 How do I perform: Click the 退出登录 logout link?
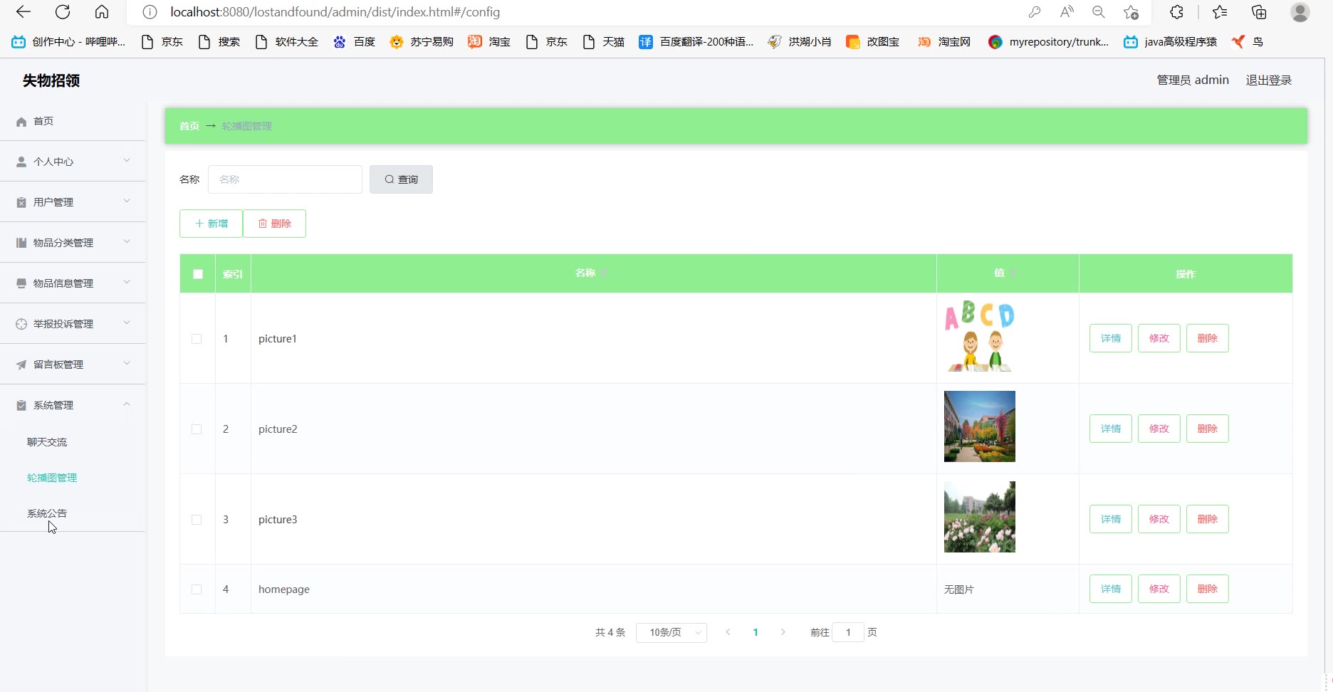(1268, 80)
